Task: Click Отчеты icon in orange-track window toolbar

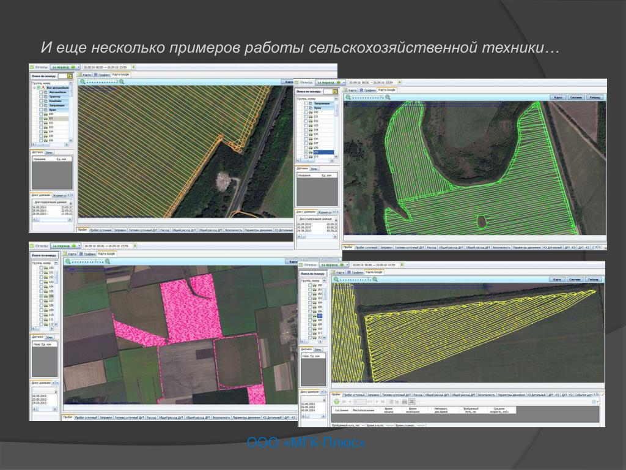Action: 32,67
